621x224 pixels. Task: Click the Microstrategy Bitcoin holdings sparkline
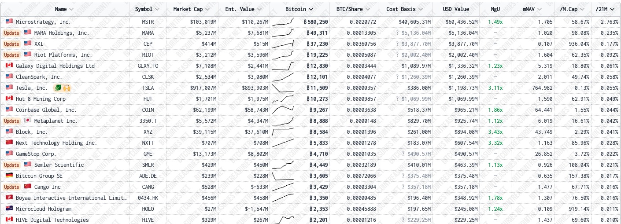tap(283, 22)
